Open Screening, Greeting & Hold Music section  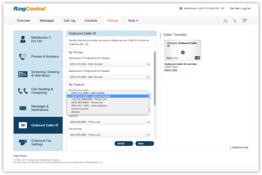tap(38, 74)
